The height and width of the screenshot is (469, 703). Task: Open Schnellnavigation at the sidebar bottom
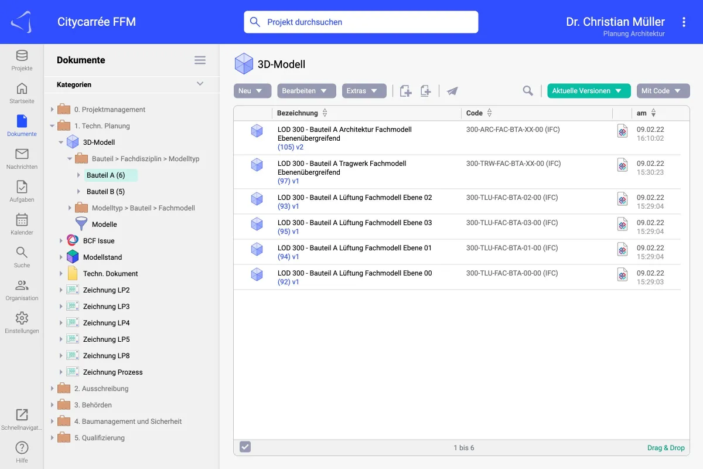coord(22,419)
